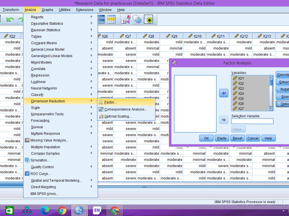Click the Variables list scrollbar thumb
289x216 pixels.
click(x=271, y=82)
